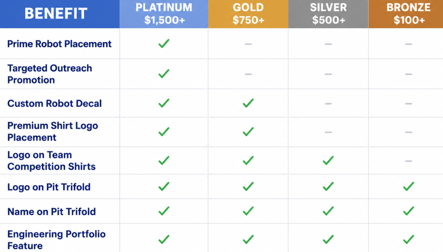Click Gold dash for Prime Robot Placement
The image size is (443, 252).
(248, 44)
